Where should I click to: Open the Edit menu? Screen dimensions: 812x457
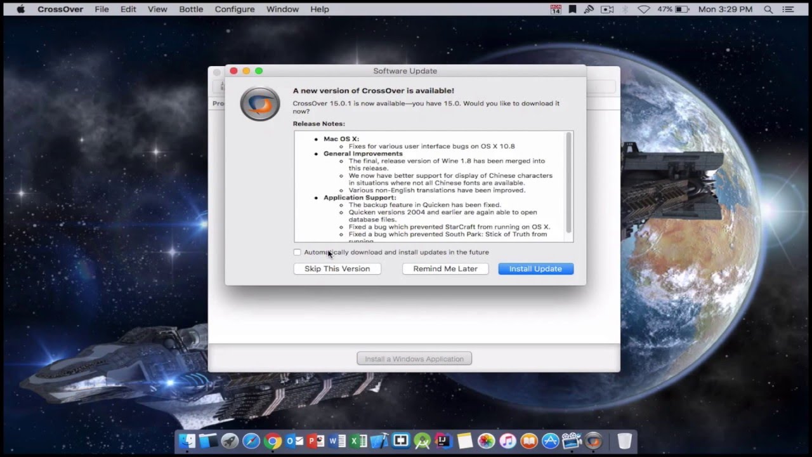tap(128, 9)
